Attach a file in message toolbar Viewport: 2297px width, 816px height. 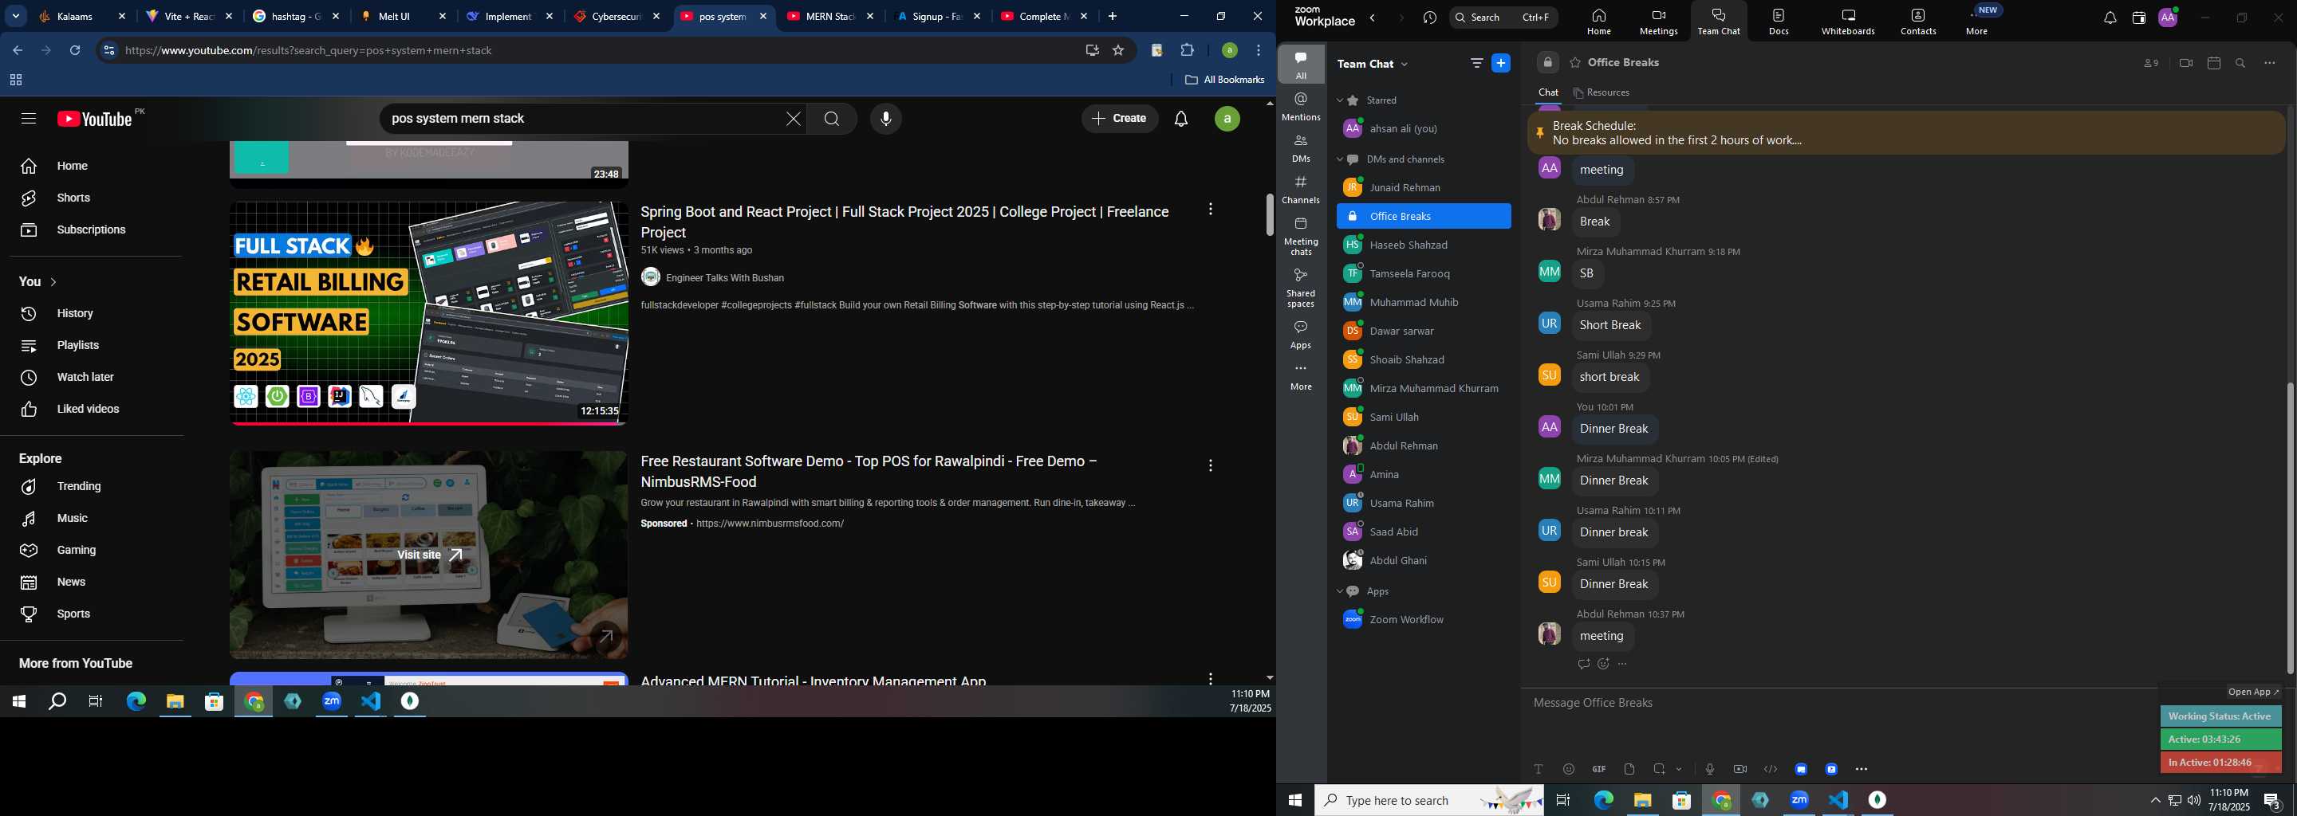pyautogui.click(x=1629, y=769)
